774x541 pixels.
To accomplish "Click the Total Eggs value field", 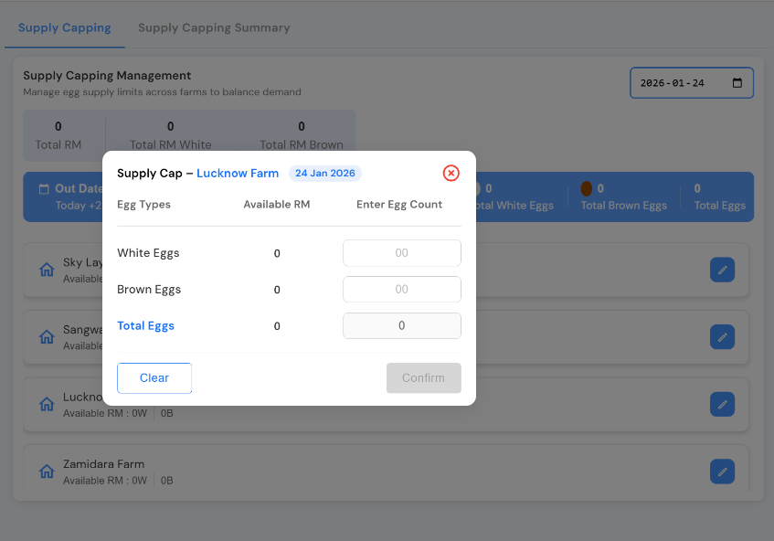I will [x=401, y=326].
